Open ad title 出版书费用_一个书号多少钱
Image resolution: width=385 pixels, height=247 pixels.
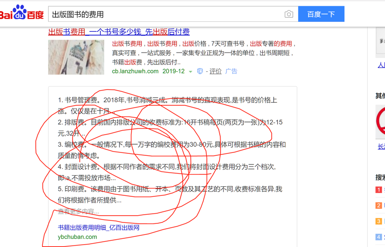pyautogui.click(x=119, y=32)
